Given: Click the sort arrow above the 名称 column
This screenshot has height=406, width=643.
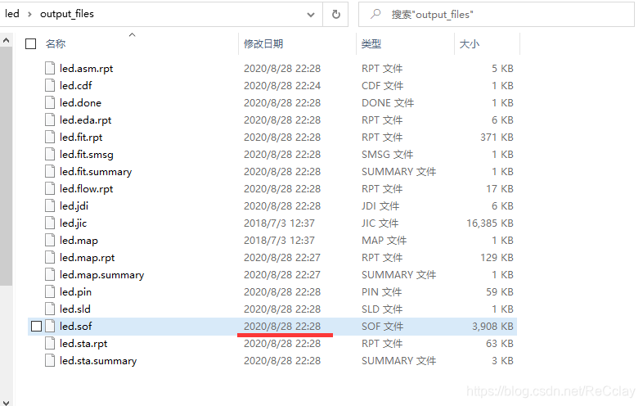Looking at the screenshot, I should click(x=132, y=35).
